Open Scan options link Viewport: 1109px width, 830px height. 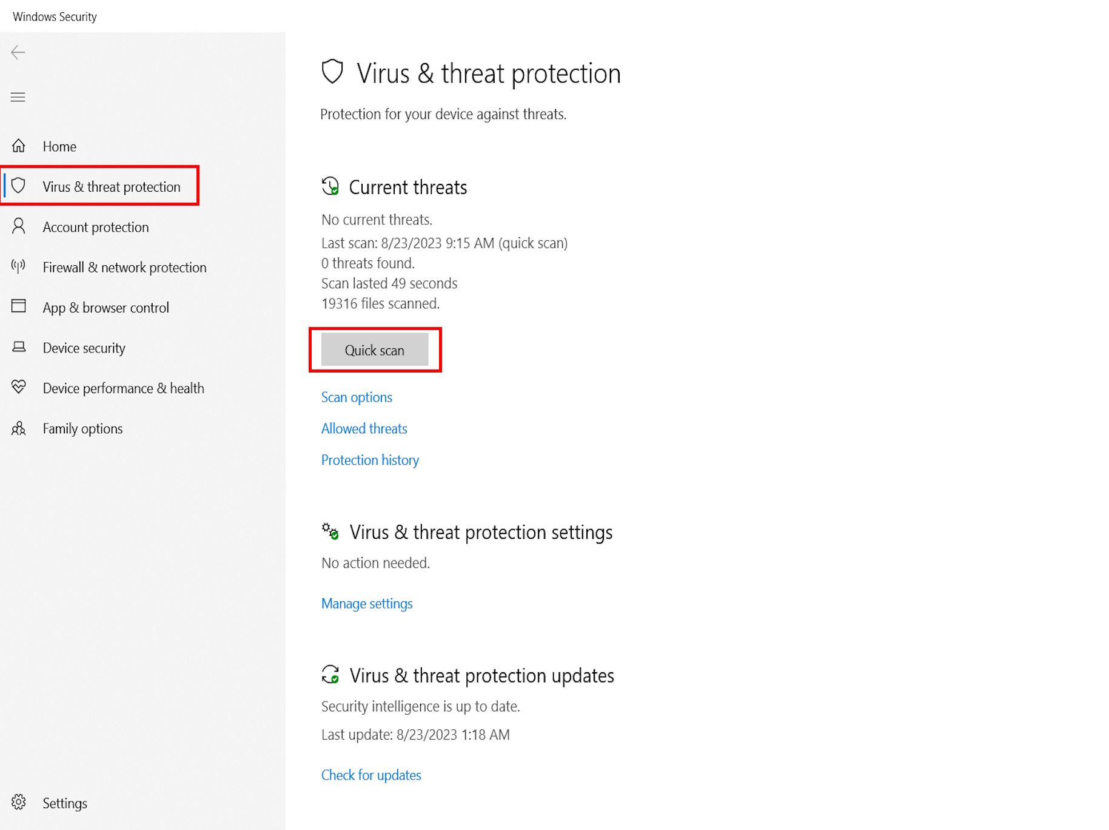point(357,397)
